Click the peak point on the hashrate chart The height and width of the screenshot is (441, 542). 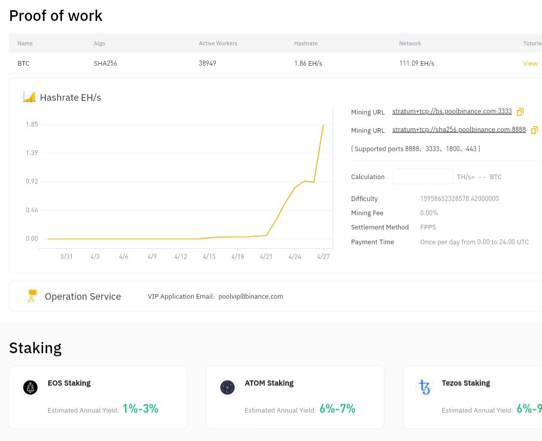[x=323, y=125]
